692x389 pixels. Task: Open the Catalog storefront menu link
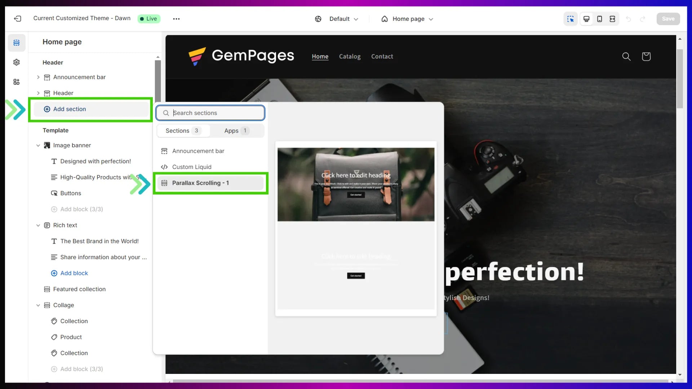click(350, 57)
